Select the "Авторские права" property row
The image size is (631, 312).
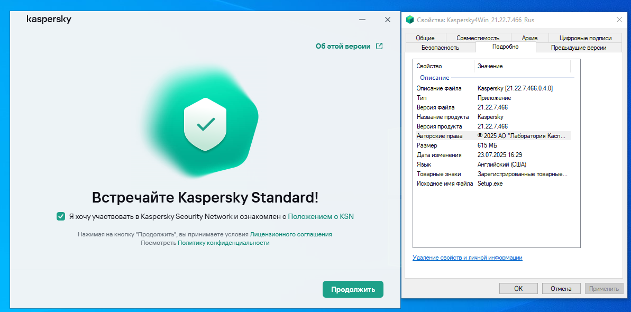tap(492, 136)
